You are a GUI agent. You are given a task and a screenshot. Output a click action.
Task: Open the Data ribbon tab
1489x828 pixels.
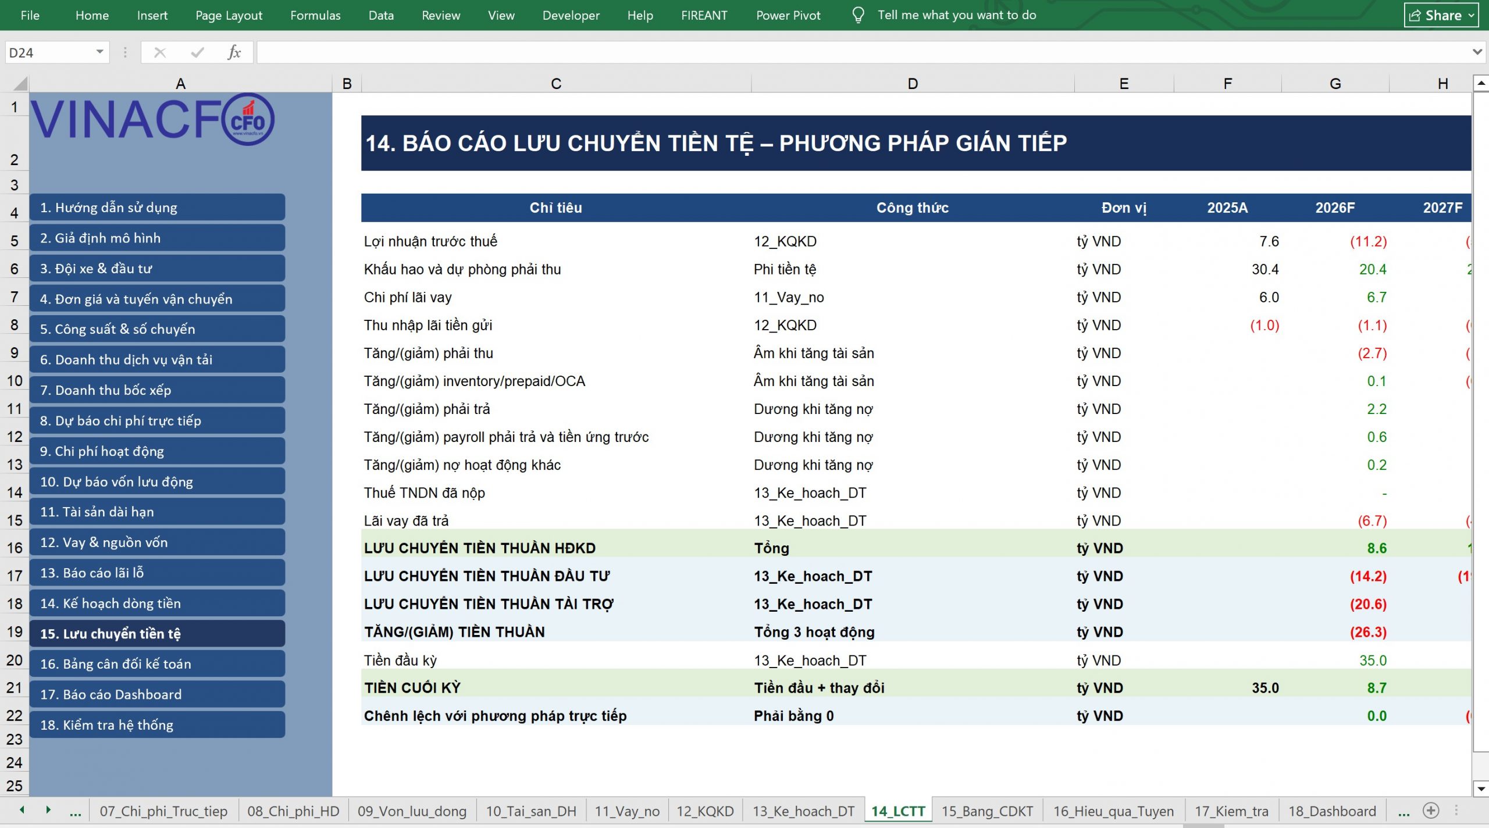pos(381,15)
